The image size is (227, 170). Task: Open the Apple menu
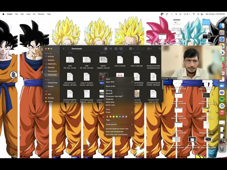click(x=4, y=14)
